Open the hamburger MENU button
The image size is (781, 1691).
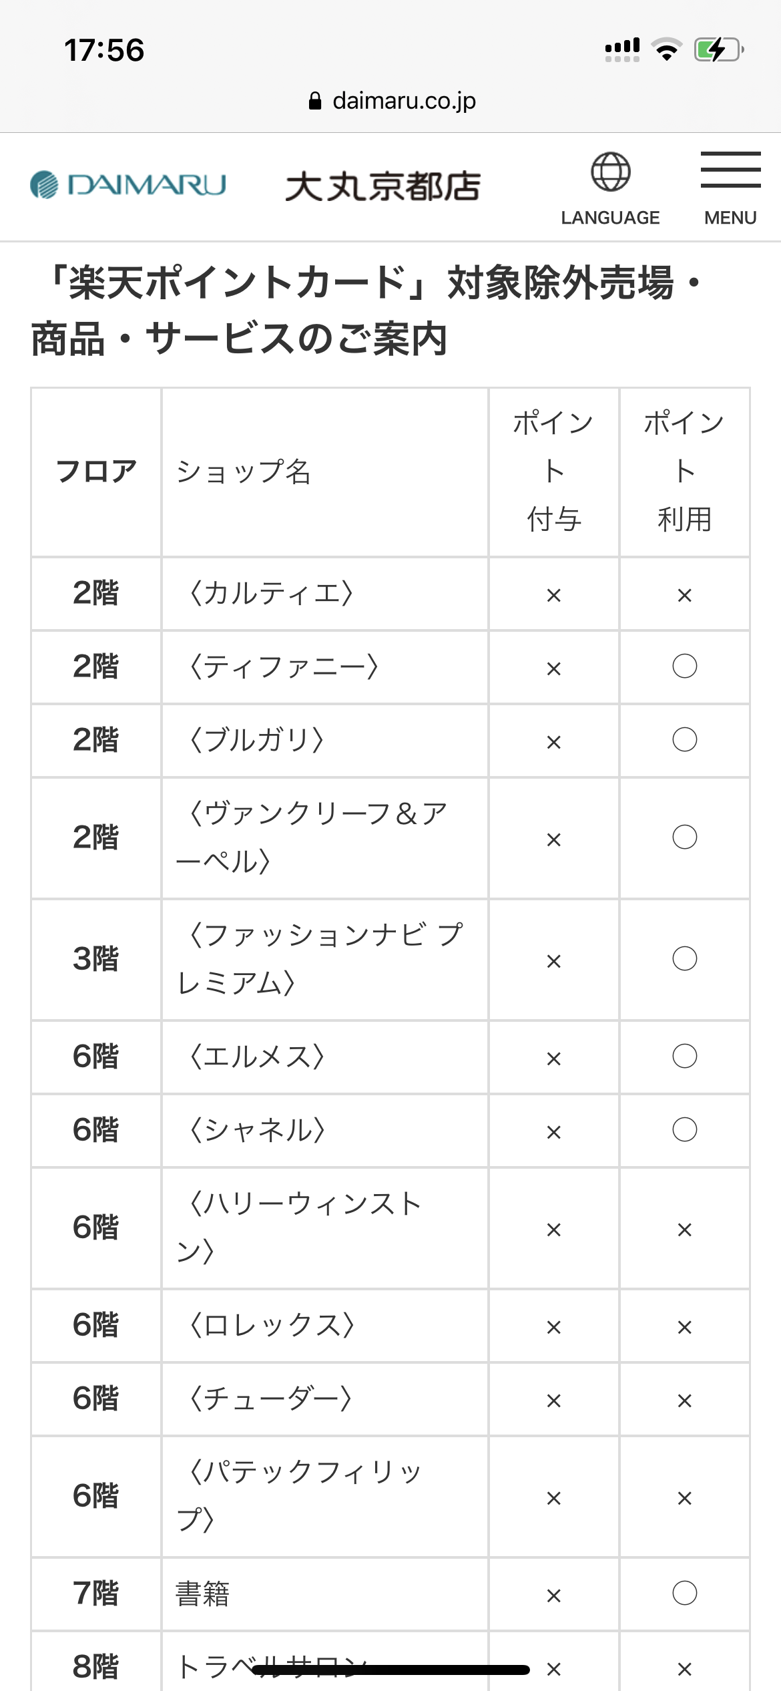tap(730, 188)
